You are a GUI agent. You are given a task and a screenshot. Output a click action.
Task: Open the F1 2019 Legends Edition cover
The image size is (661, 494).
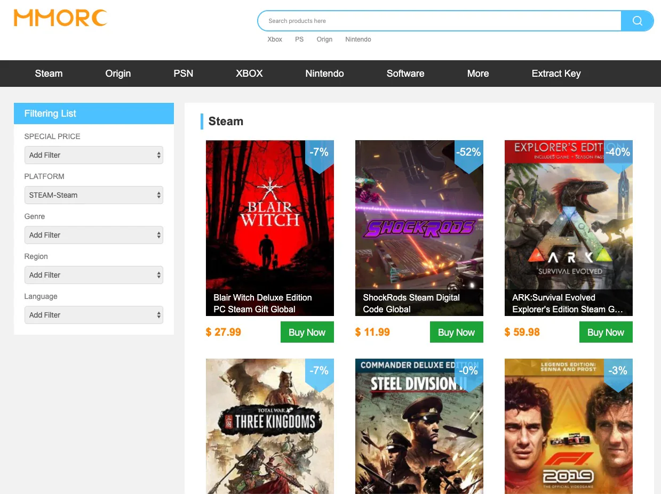point(569,426)
